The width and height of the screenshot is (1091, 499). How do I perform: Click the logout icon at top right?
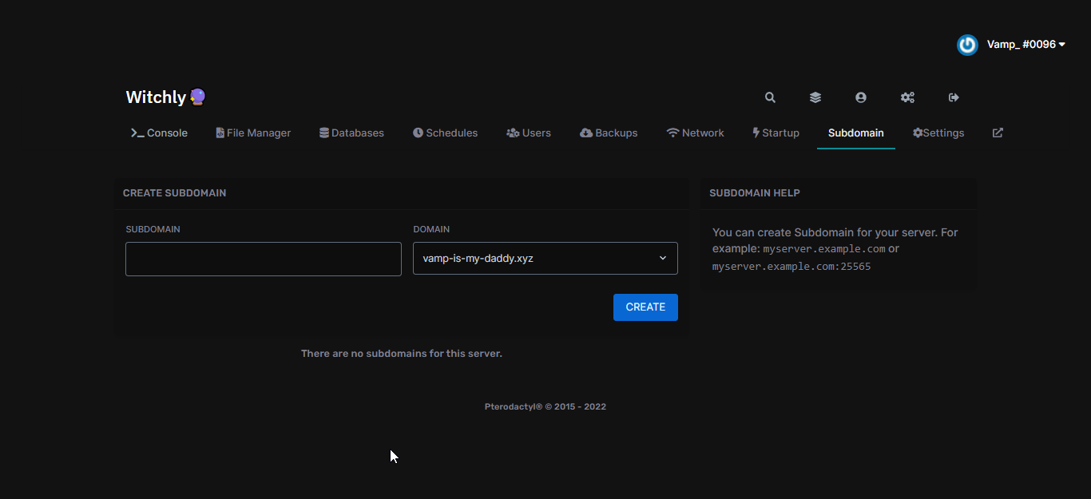coord(954,97)
